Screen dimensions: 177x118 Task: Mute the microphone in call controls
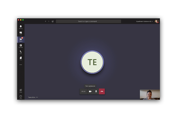click(x=96, y=91)
